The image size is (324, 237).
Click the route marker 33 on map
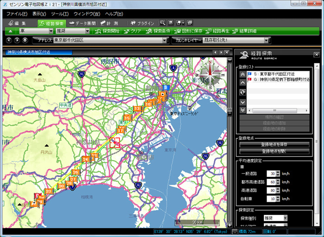(48, 191)
